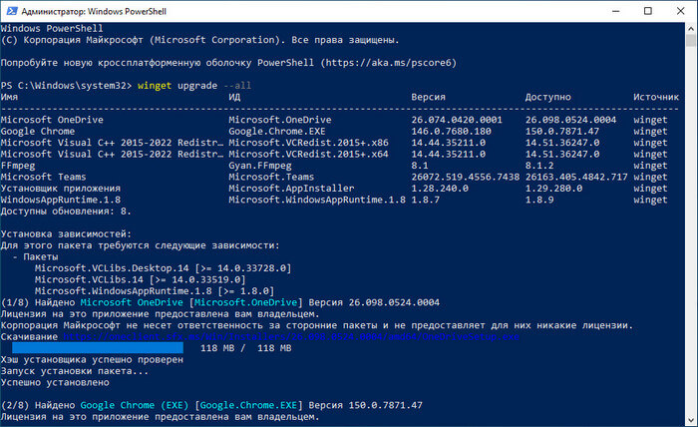Click the 'Доступно' column header
Viewport: 698px width, 427px height.
(x=548, y=97)
